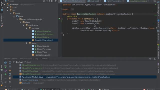Screen dimensions: 160x90
Task: Expand the .idea folder
Action: [8, 7]
